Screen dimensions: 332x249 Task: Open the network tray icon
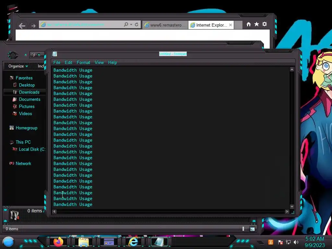pyautogui.click(x=288, y=242)
